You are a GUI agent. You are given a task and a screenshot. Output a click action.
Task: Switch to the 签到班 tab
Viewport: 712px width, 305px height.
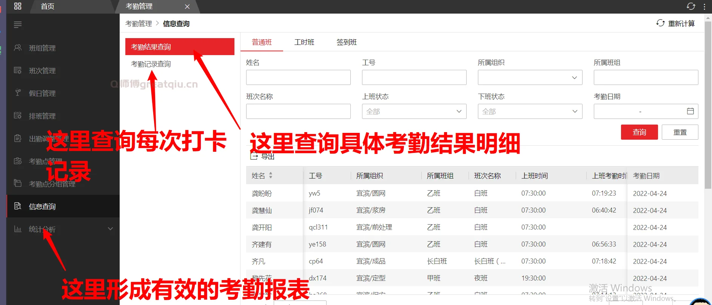tap(347, 42)
